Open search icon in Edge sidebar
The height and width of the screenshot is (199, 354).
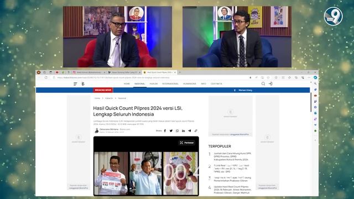[x=315, y=83]
